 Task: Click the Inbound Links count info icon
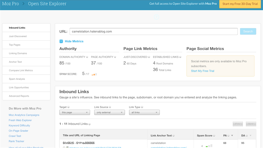(x=90, y=124)
